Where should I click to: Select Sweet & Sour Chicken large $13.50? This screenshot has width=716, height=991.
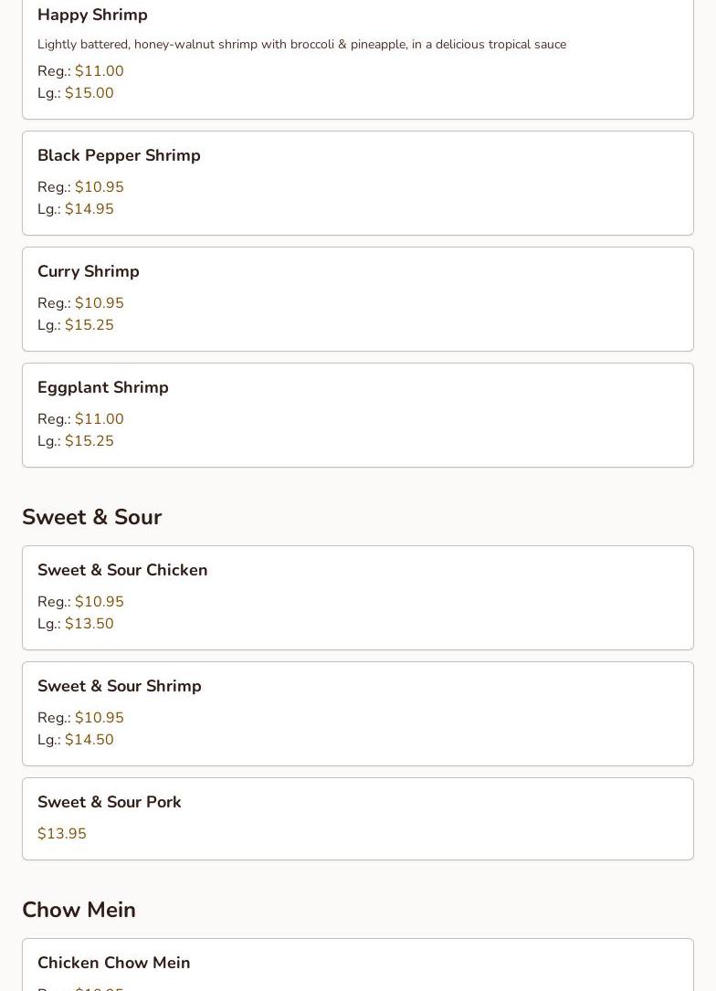tap(89, 624)
